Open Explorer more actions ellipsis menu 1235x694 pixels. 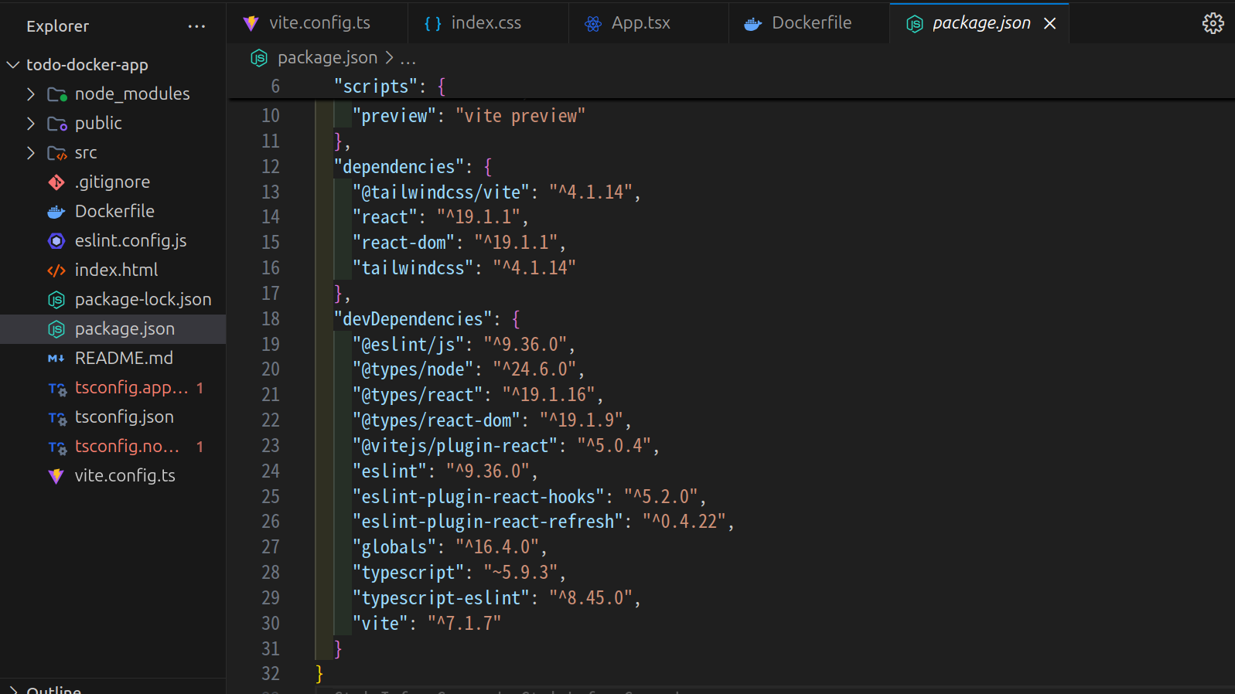pos(196,26)
